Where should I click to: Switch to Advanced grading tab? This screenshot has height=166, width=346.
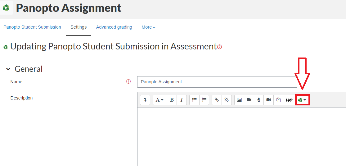click(114, 27)
